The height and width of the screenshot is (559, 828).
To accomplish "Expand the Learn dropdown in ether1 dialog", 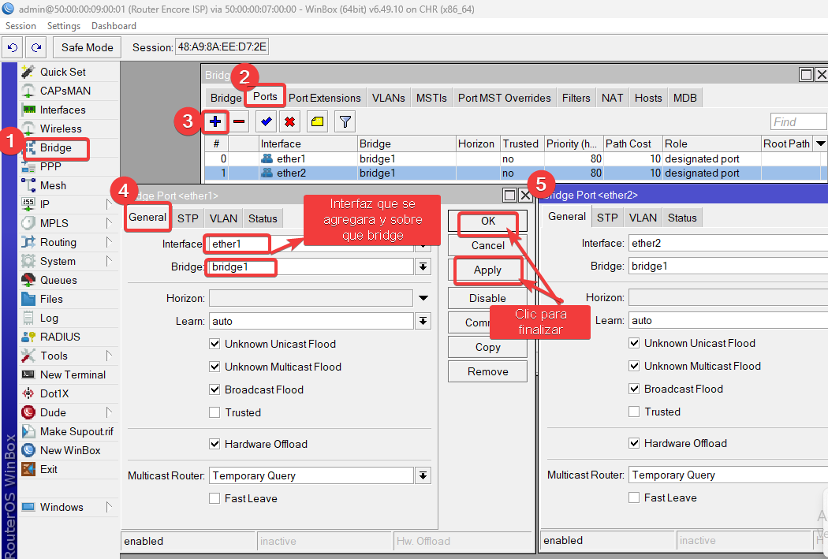I will [423, 321].
